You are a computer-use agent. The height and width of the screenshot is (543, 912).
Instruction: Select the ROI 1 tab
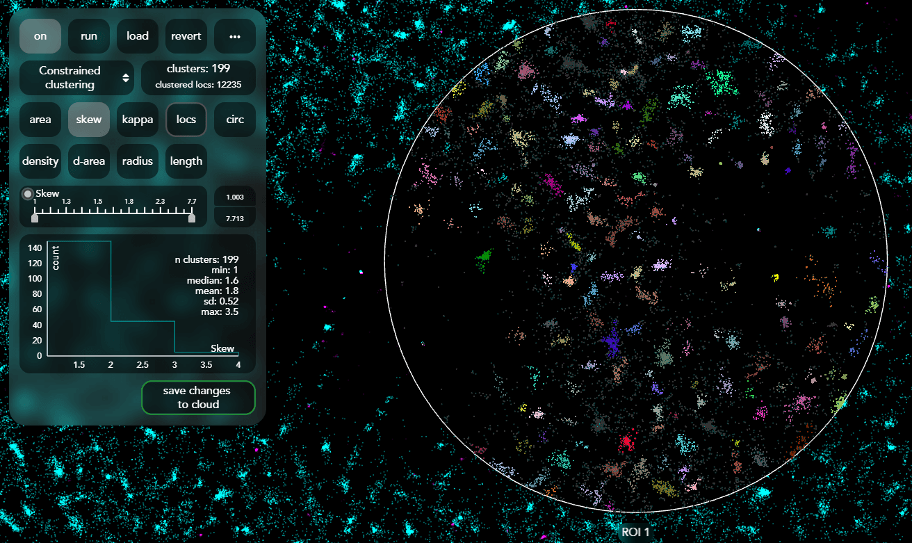(635, 530)
